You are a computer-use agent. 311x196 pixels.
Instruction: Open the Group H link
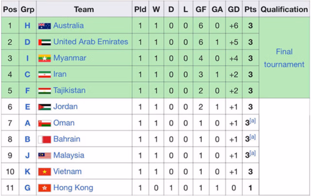pos(28,26)
